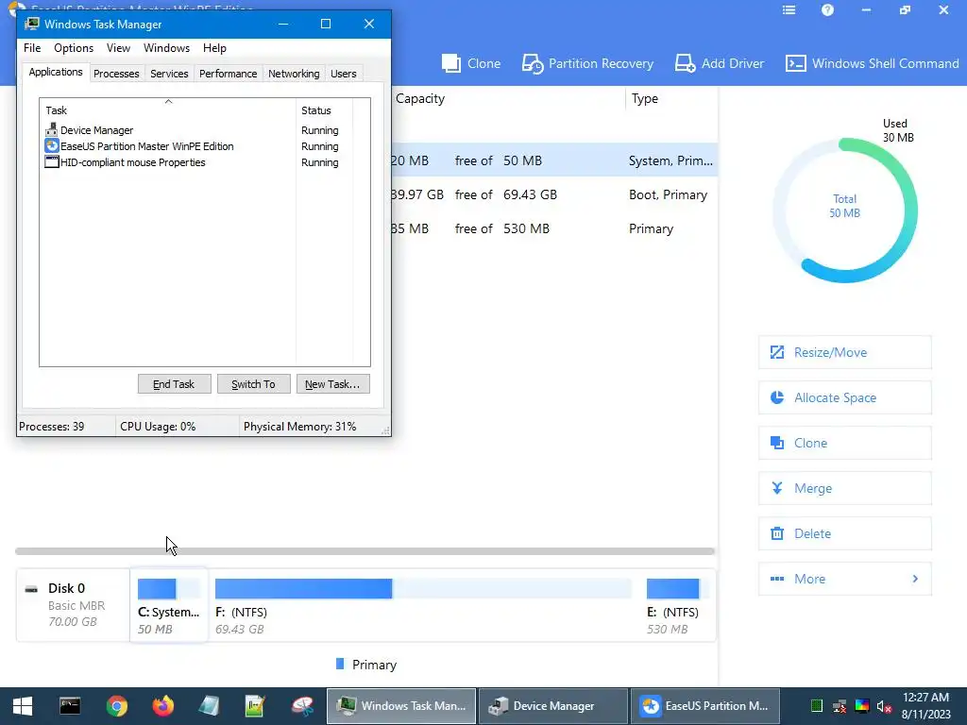
Task: Switch to EaseUS Partition Master taskbar button
Action: (705, 706)
